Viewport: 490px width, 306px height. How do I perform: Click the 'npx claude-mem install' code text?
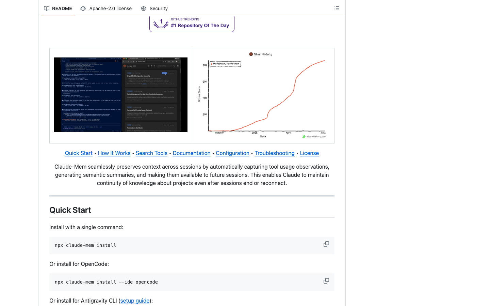(x=85, y=245)
